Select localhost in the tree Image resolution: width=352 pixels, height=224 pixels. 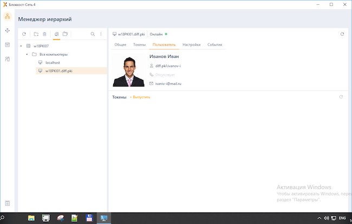click(x=53, y=63)
